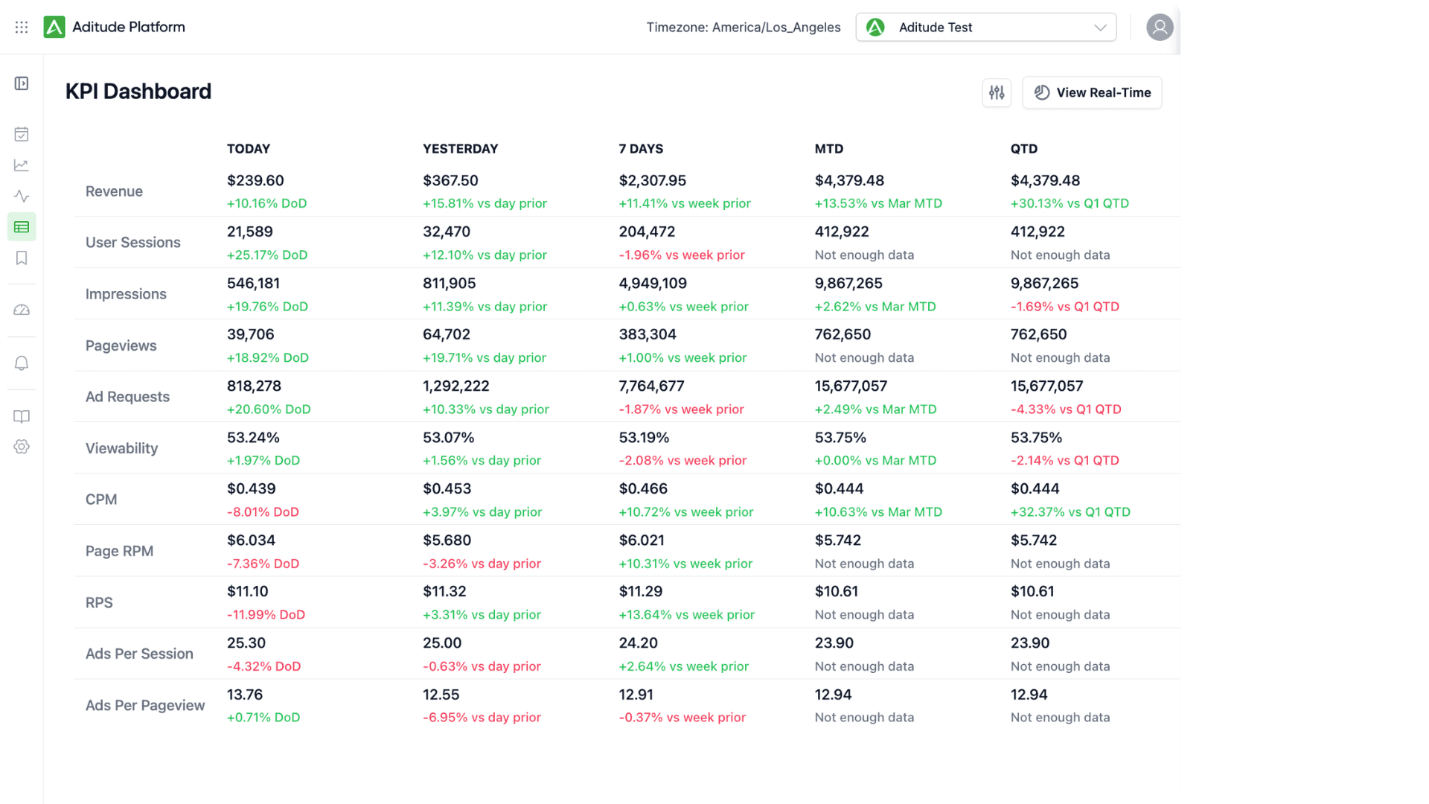
Task: Toggle the sidebar panel icon
Action: (x=22, y=83)
